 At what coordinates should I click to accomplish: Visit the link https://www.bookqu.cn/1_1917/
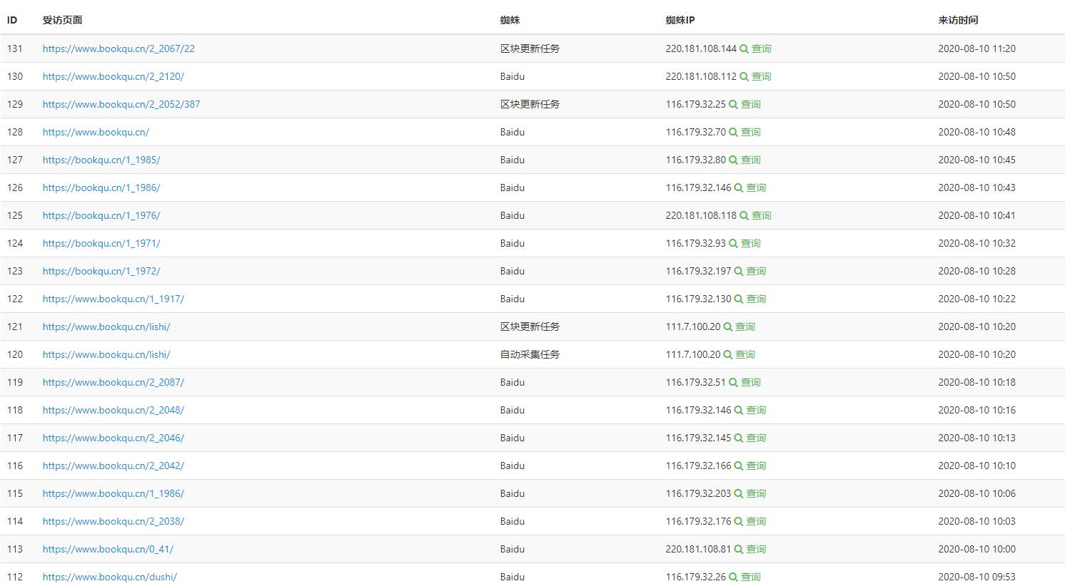coord(113,299)
